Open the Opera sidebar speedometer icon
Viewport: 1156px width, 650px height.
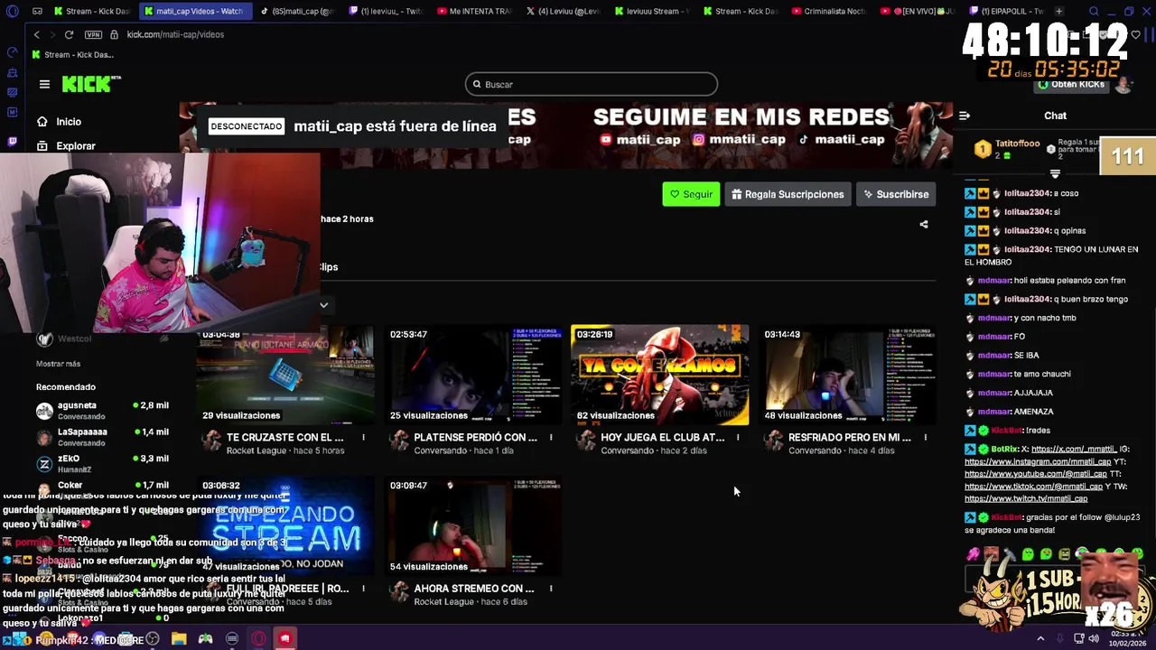coord(12,53)
